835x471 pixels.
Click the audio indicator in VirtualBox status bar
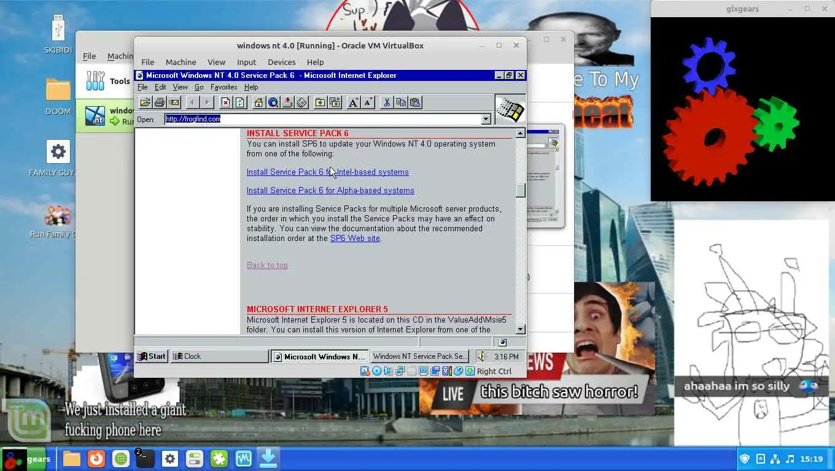click(x=388, y=371)
